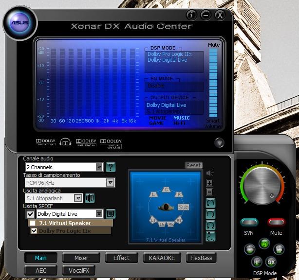Switch to the FlexBass tab
299x280 pixels.
point(201,258)
